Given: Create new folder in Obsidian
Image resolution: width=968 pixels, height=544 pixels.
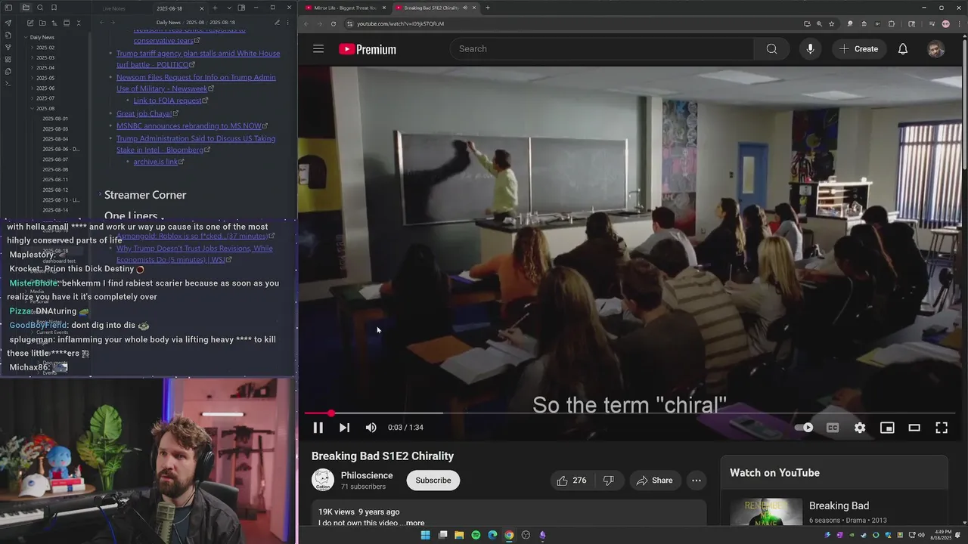Looking at the screenshot, I should tap(42, 23).
